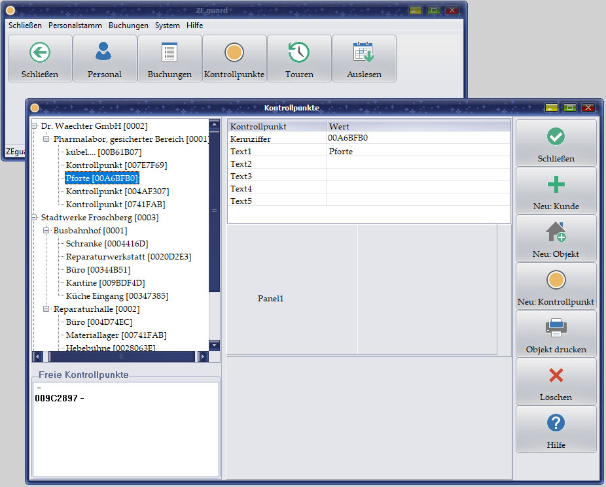This screenshot has height=487, width=606.
Task: Print with the Objekt drucken button
Action: [x=556, y=333]
